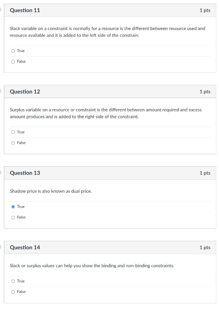Click the chevron marker beside Question 12
Image resolution: width=219 pixels, height=309 pixels.
(x=1, y=91)
